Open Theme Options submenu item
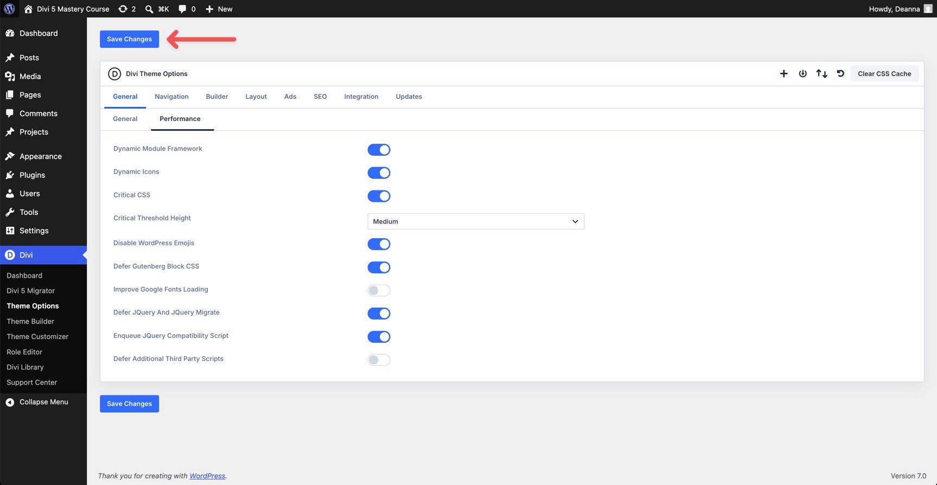The width and height of the screenshot is (937, 485). pyautogui.click(x=33, y=306)
